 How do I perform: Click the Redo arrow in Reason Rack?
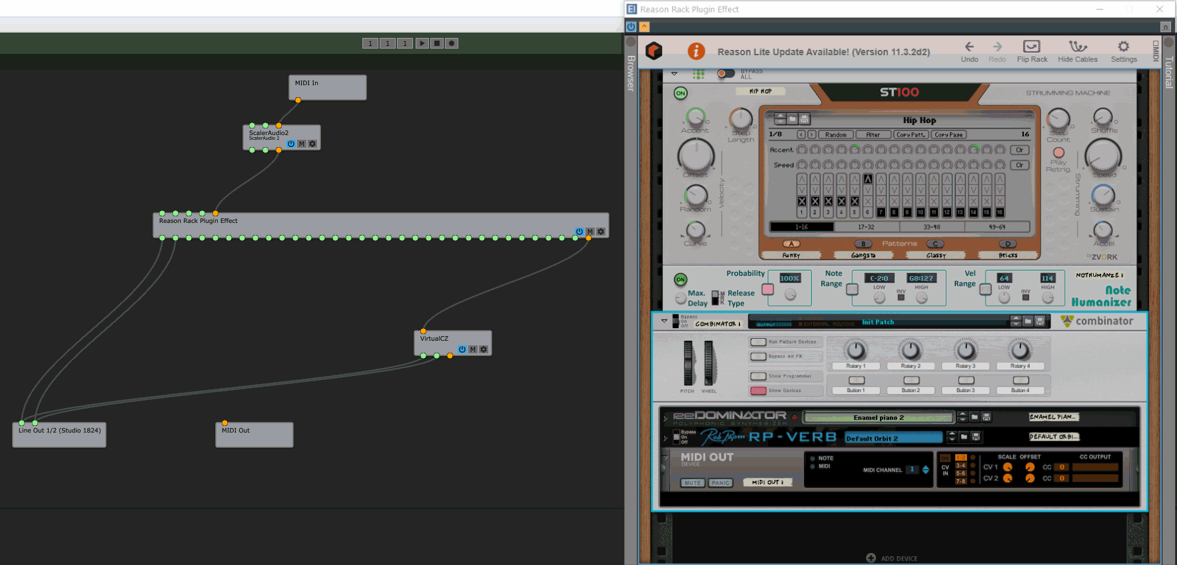pyautogui.click(x=997, y=47)
